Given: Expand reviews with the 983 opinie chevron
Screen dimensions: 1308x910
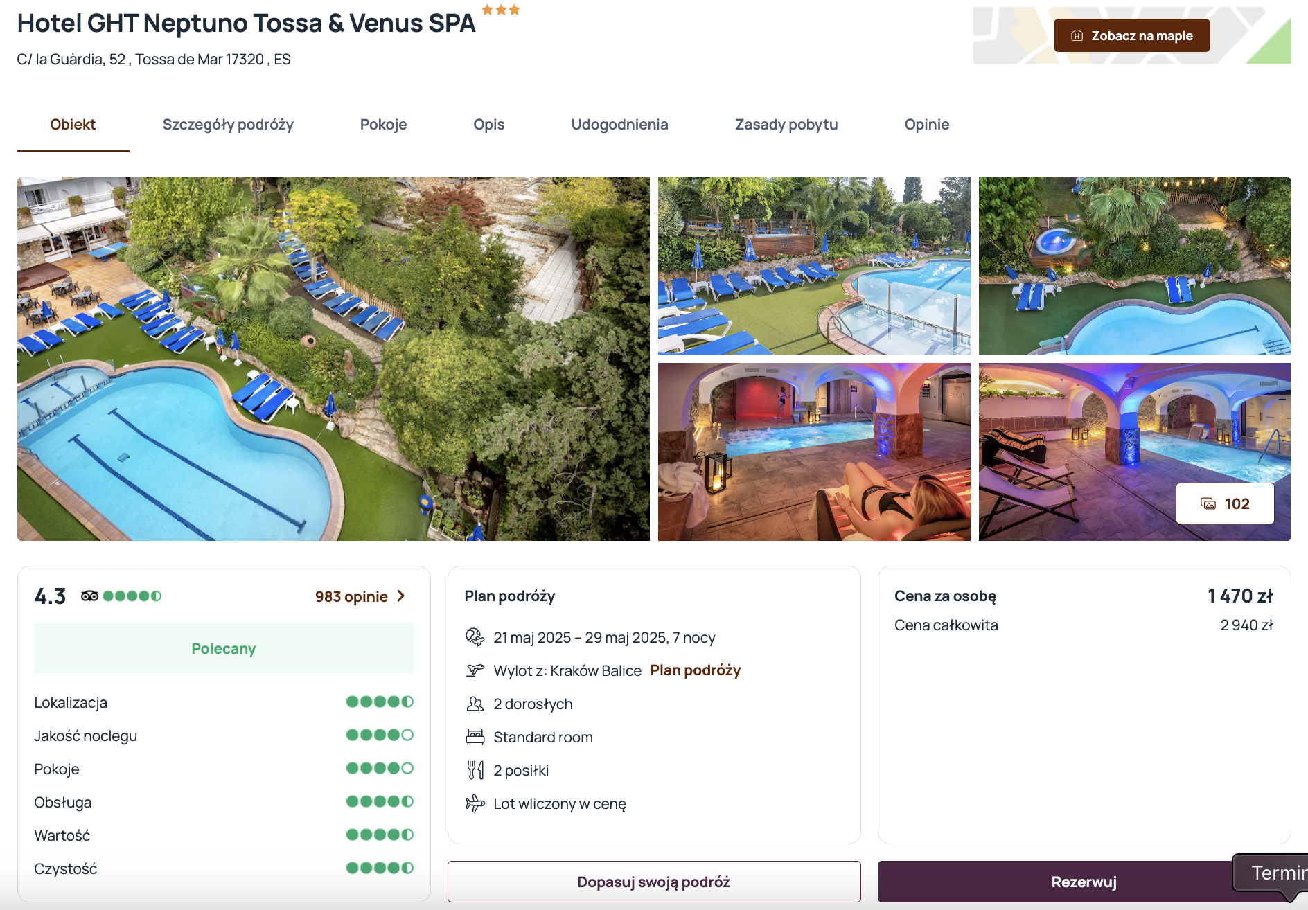Looking at the screenshot, I should [400, 596].
